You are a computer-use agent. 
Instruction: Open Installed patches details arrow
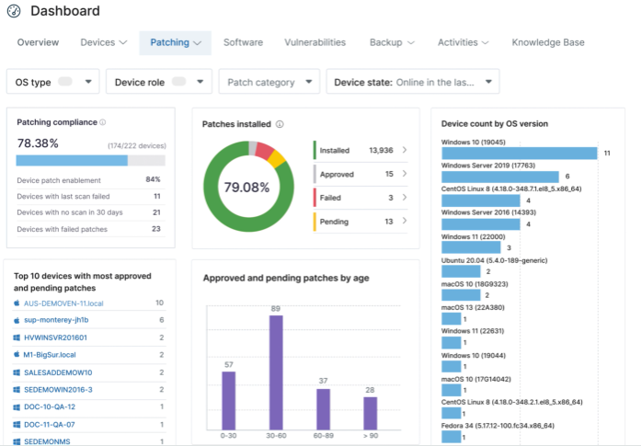click(405, 150)
